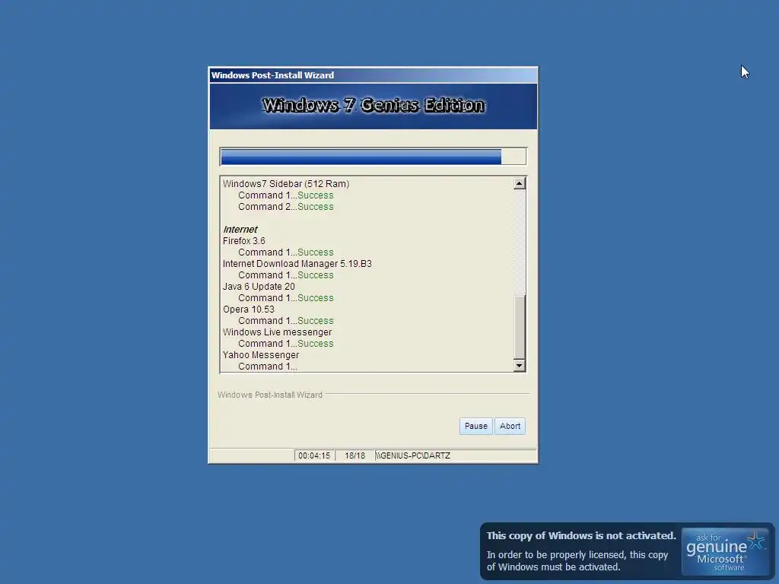Click the Windows Post-Install Wizard title bar

point(373,75)
